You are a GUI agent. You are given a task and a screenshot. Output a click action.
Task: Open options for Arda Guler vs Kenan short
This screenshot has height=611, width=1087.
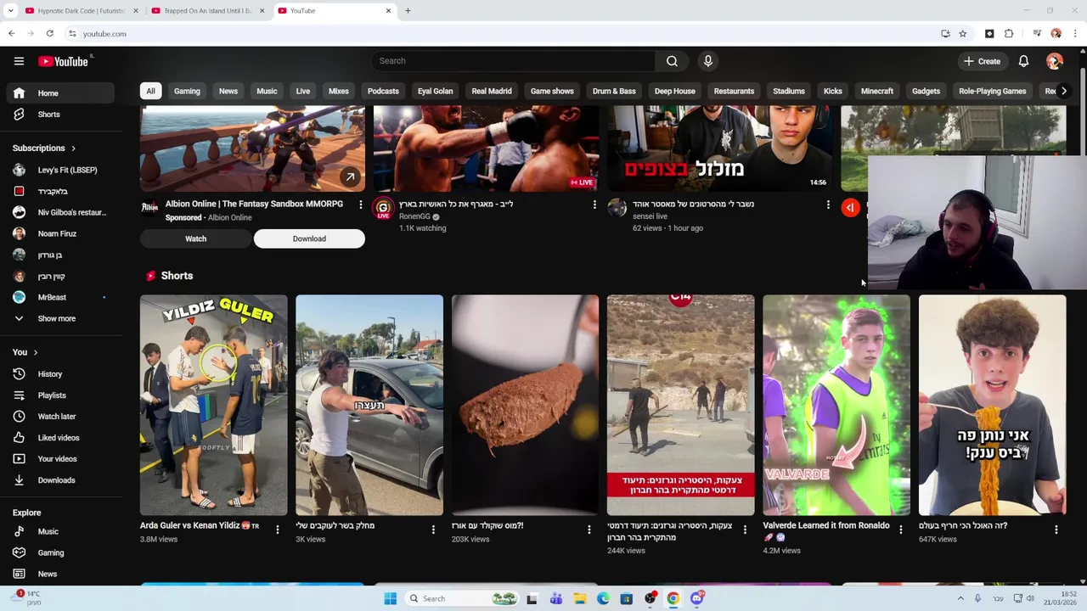tap(277, 530)
